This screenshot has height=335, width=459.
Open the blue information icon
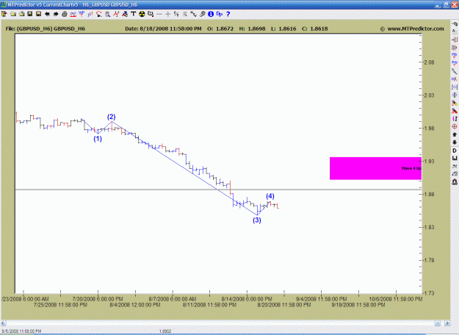(x=211, y=14)
